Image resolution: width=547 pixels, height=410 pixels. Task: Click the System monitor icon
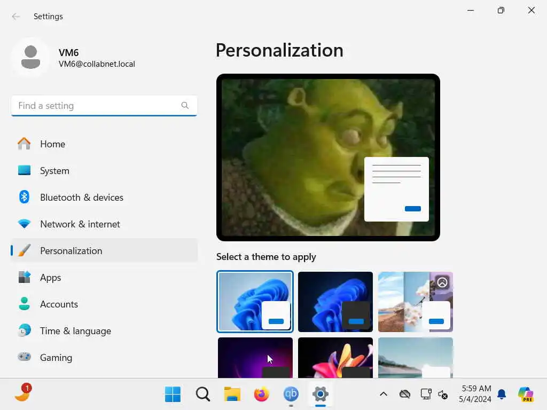pyautogui.click(x=24, y=170)
